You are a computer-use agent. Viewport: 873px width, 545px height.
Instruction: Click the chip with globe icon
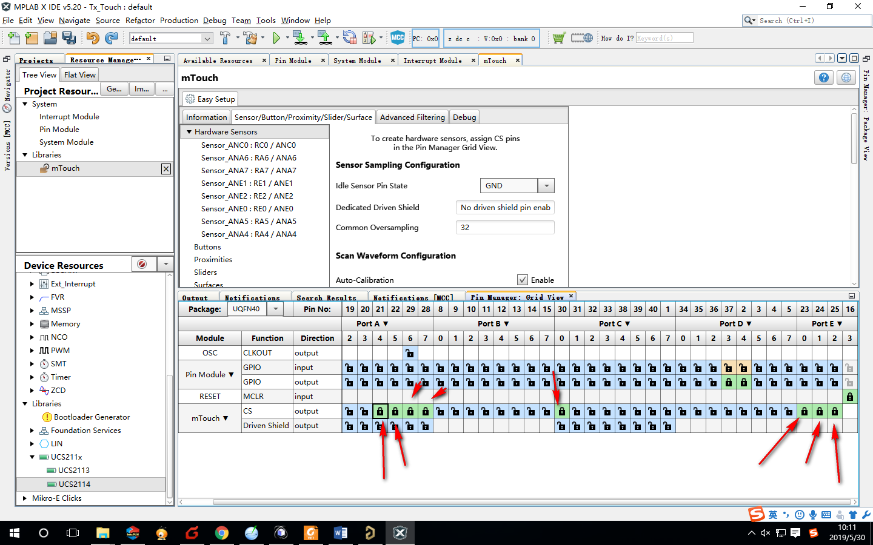(x=582, y=38)
